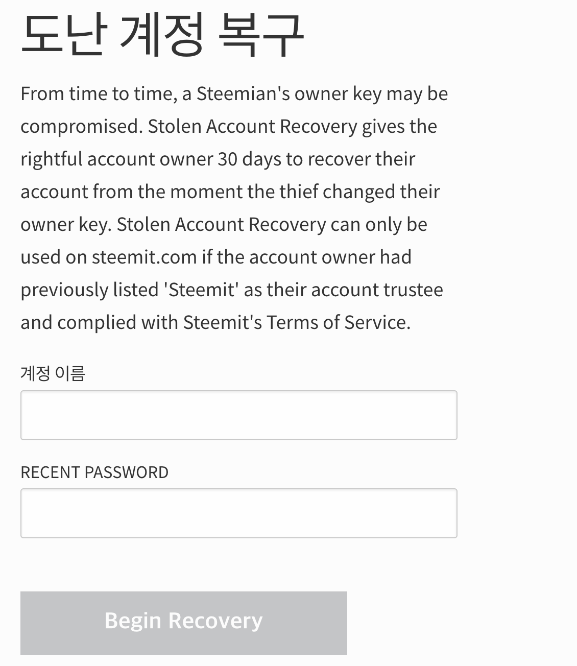The height and width of the screenshot is (666, 577).
Task: Focus the RECENT PASSWORD input field
Action: (238, 513)
